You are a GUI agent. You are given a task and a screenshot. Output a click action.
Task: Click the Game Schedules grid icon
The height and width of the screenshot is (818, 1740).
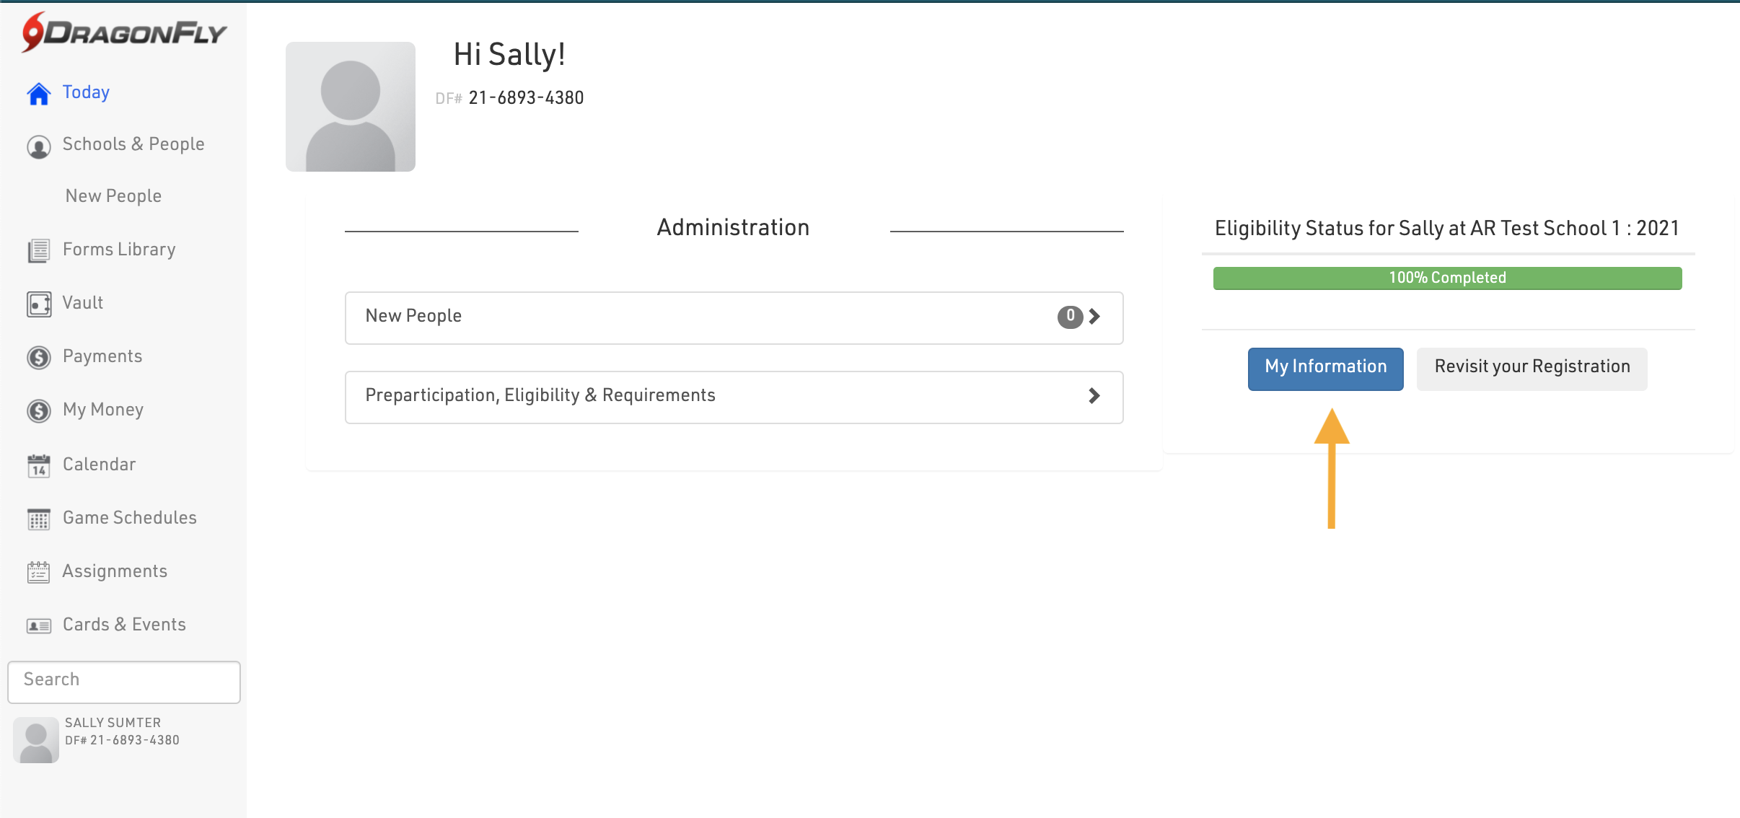(x=39, y=519)
